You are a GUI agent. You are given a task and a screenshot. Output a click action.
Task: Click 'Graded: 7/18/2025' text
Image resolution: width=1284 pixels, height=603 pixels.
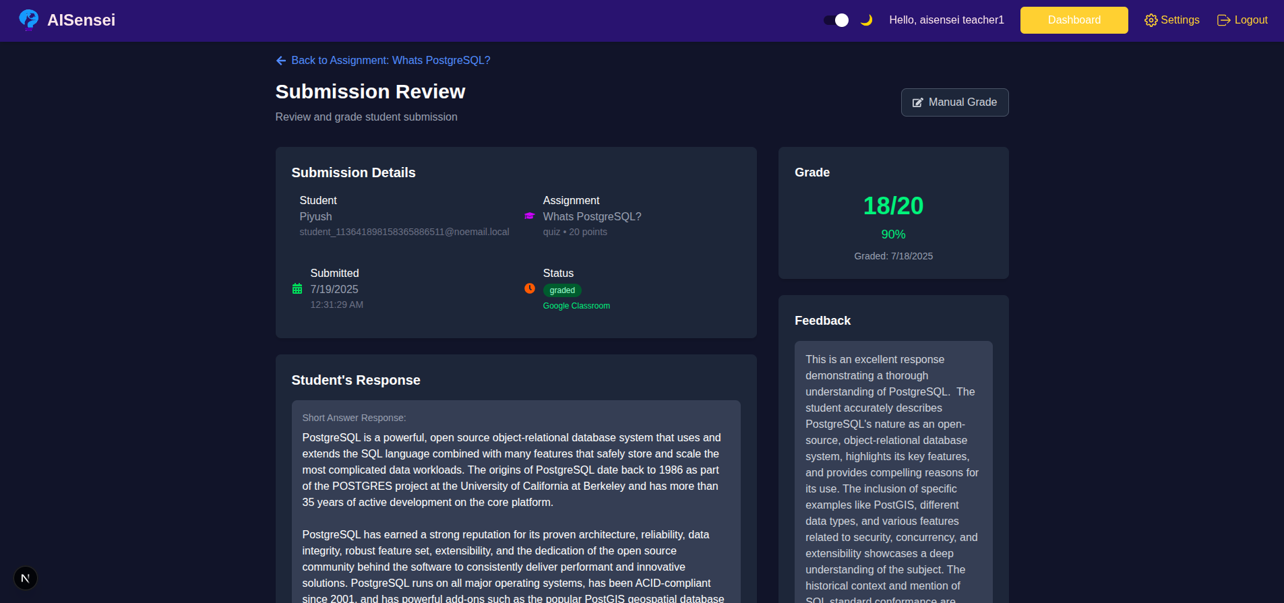click(893, 256)
